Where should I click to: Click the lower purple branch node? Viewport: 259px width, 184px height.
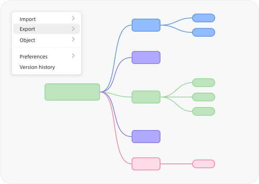pos(146,137)
